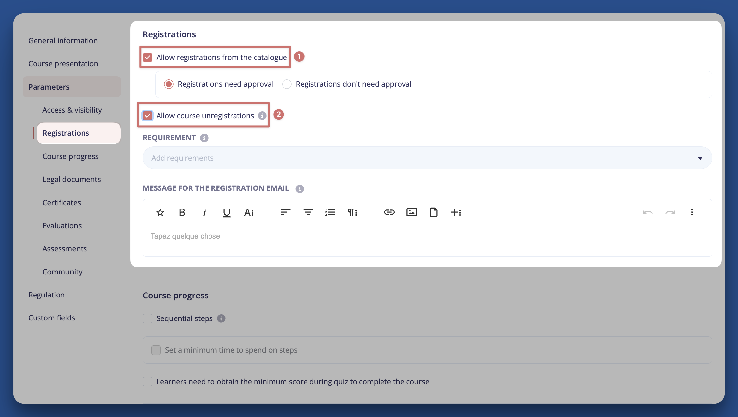Image resolution: width=738 pixels, height=417 pixels.
Task: Go to Certificates subsection
Action: (x=61, y=203)
